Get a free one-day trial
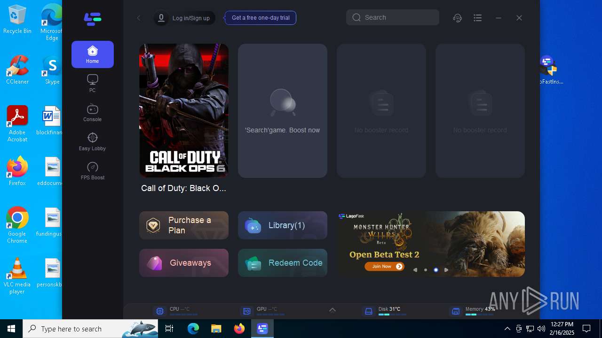Image resolution: width=602 pixels, height=338 pixels. (x=261, y=18)
